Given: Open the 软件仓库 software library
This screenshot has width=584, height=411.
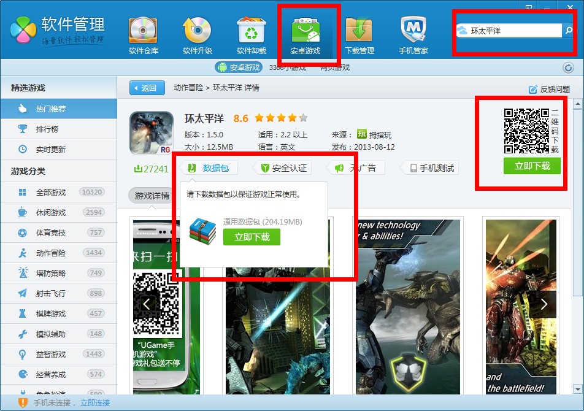Looking at the screenshot, I should click(144, 36).
